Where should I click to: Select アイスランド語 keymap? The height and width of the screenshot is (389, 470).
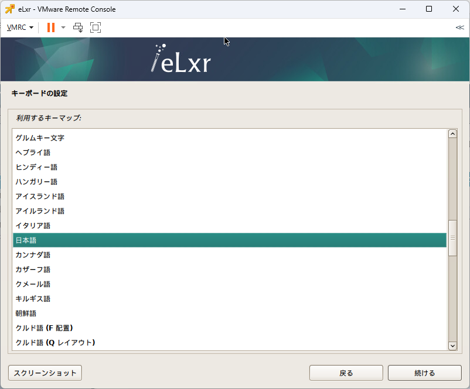click(x=230, y=197)
